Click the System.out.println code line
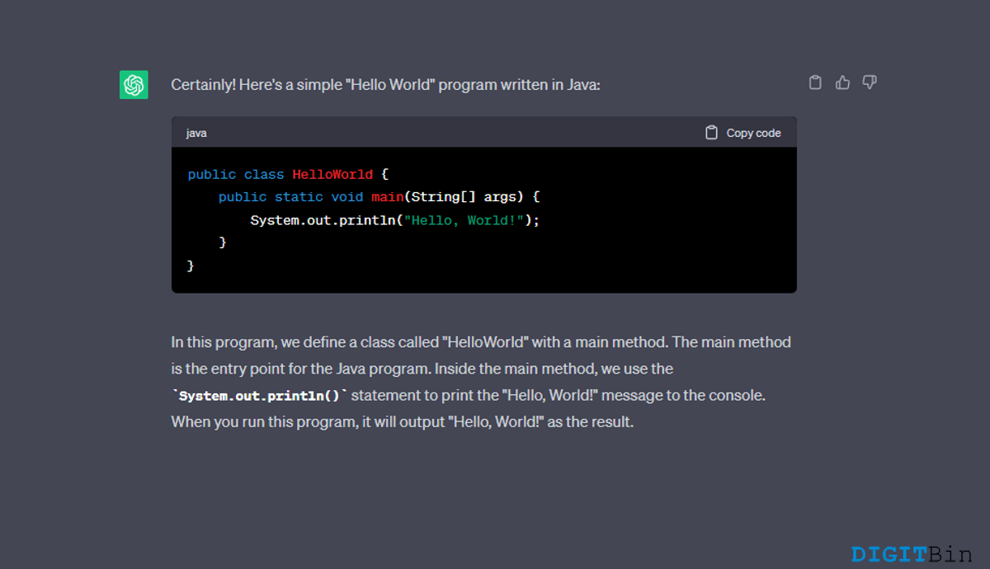The height and width of the screenshot is (569, 990). click(x=395, y=220)
